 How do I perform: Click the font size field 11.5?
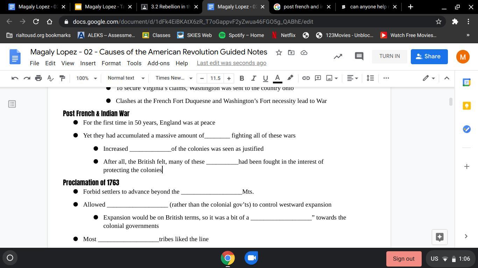(215, 78)
